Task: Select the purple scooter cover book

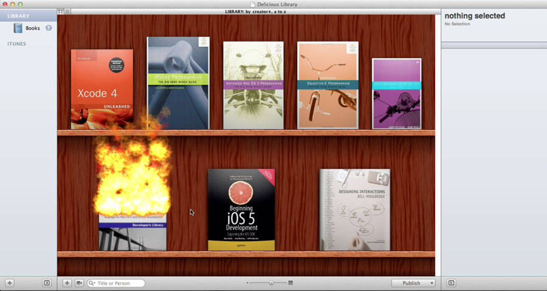Action: 397,94
